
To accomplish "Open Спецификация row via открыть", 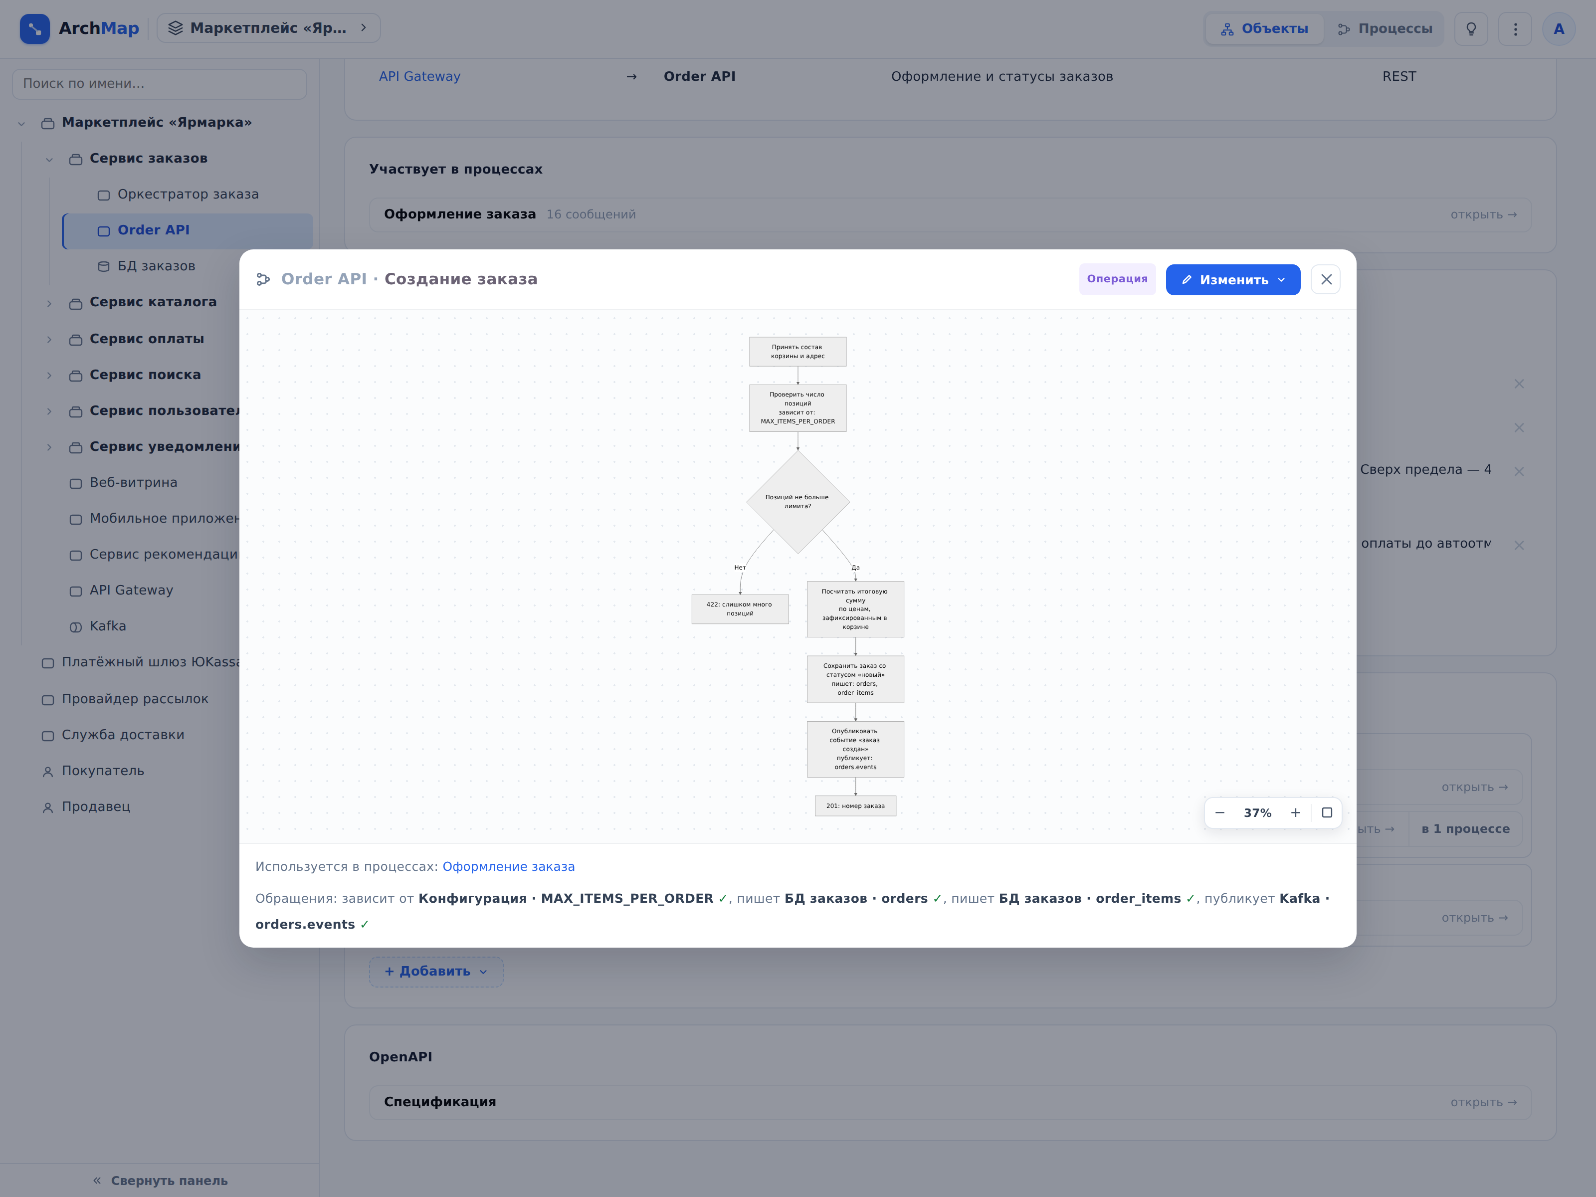I will coord(1483,1102).
